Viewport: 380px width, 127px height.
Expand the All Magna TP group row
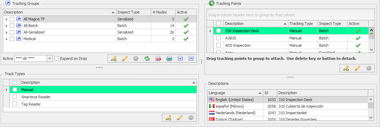coord(7,19)
